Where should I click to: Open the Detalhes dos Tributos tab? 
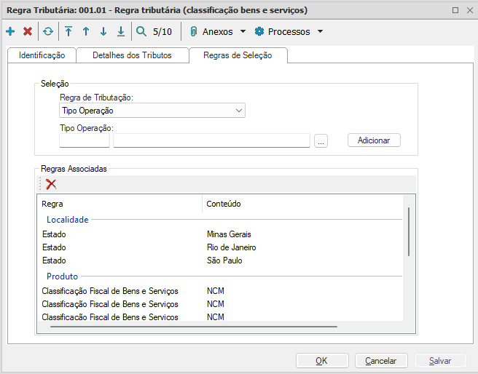pos(132,55)
